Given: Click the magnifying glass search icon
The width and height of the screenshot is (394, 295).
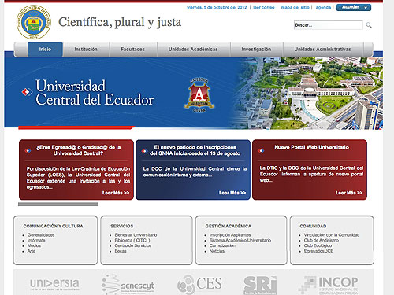Looking at the screenshot, I should pos(369,25).
